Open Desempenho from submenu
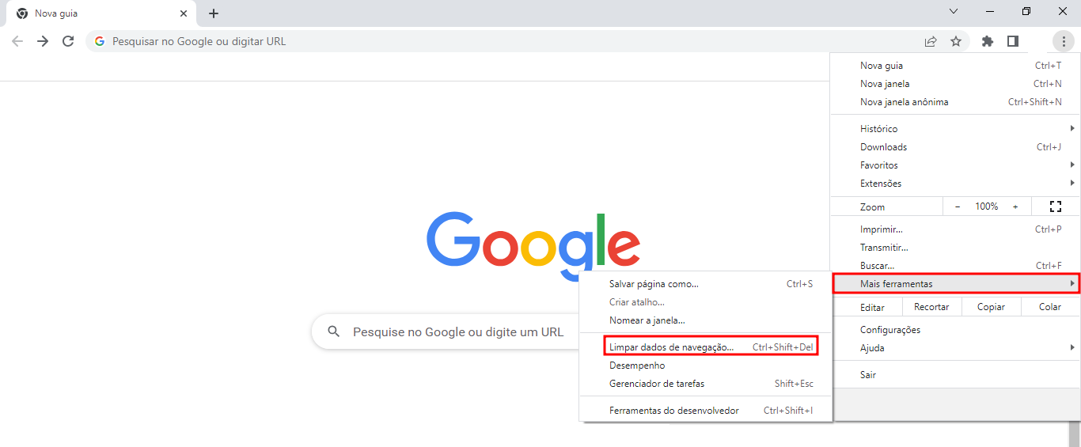This screenshot has width=1081, height=447. (x=706, y=366)
